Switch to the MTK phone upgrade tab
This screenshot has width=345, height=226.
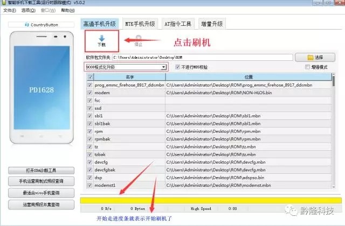[x=140, y=24]
